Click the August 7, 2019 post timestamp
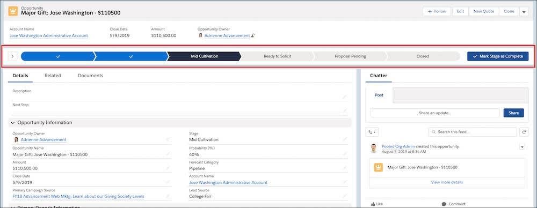Image resolution: width=537 pixels, height=208 pixels. coord(404,151)
